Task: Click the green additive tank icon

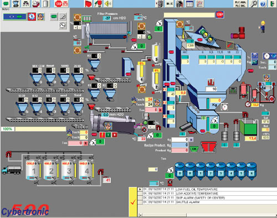Action: [248, 127]
